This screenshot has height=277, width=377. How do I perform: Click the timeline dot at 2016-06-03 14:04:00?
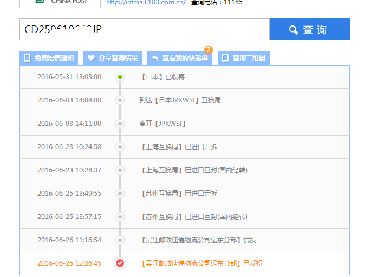[120, 100]
